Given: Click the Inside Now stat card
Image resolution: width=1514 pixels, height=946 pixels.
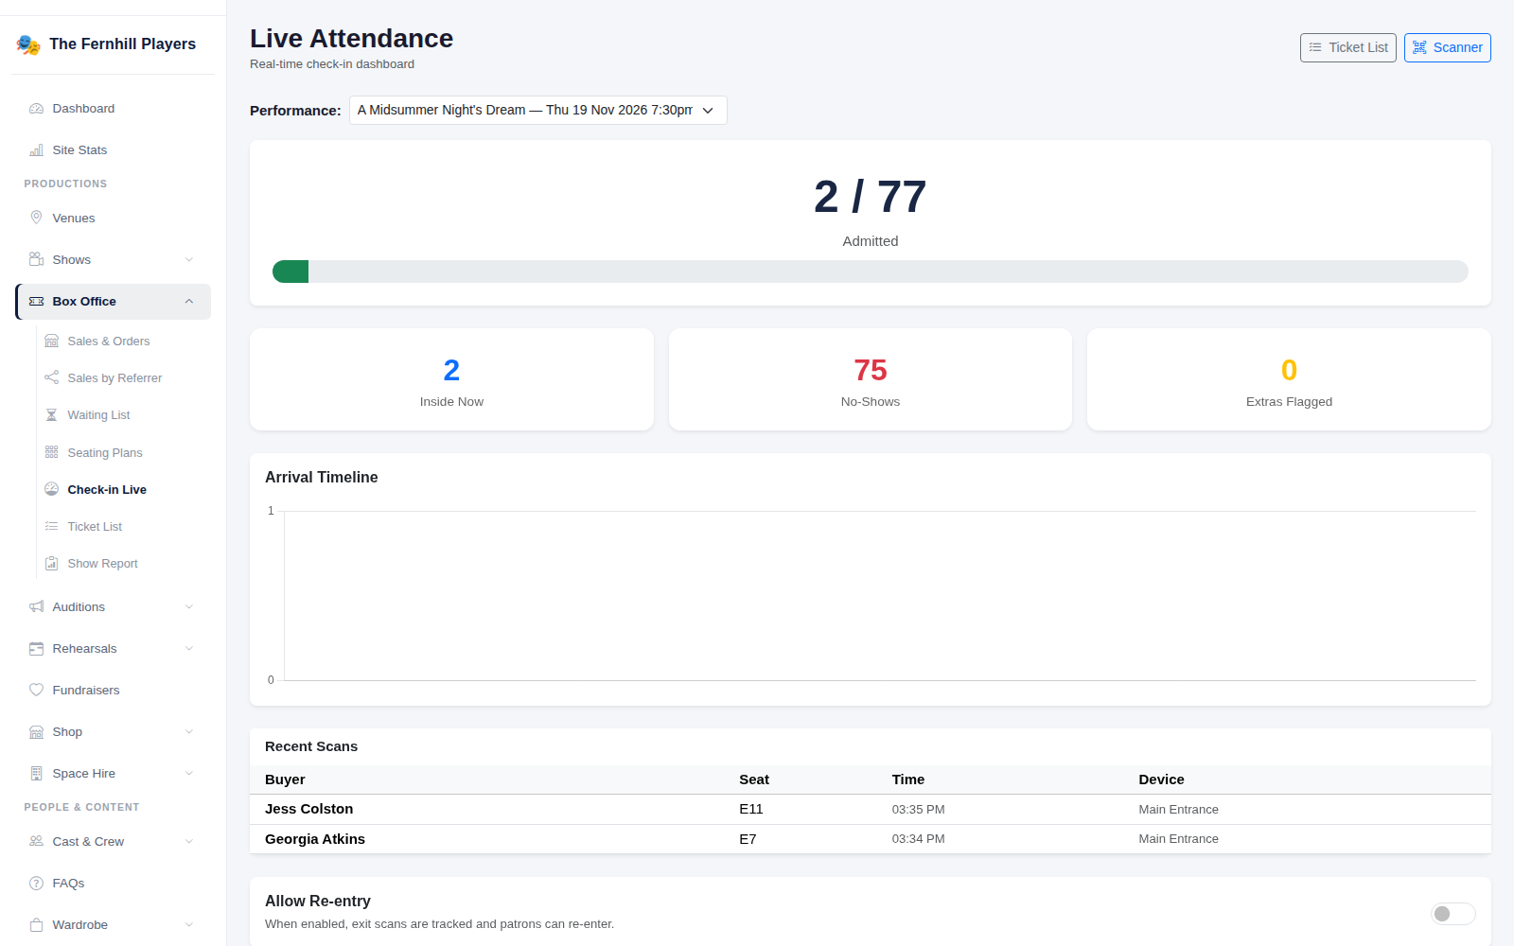Looking at the screenshot, I should pyautogui.click(x=451, y=379).
